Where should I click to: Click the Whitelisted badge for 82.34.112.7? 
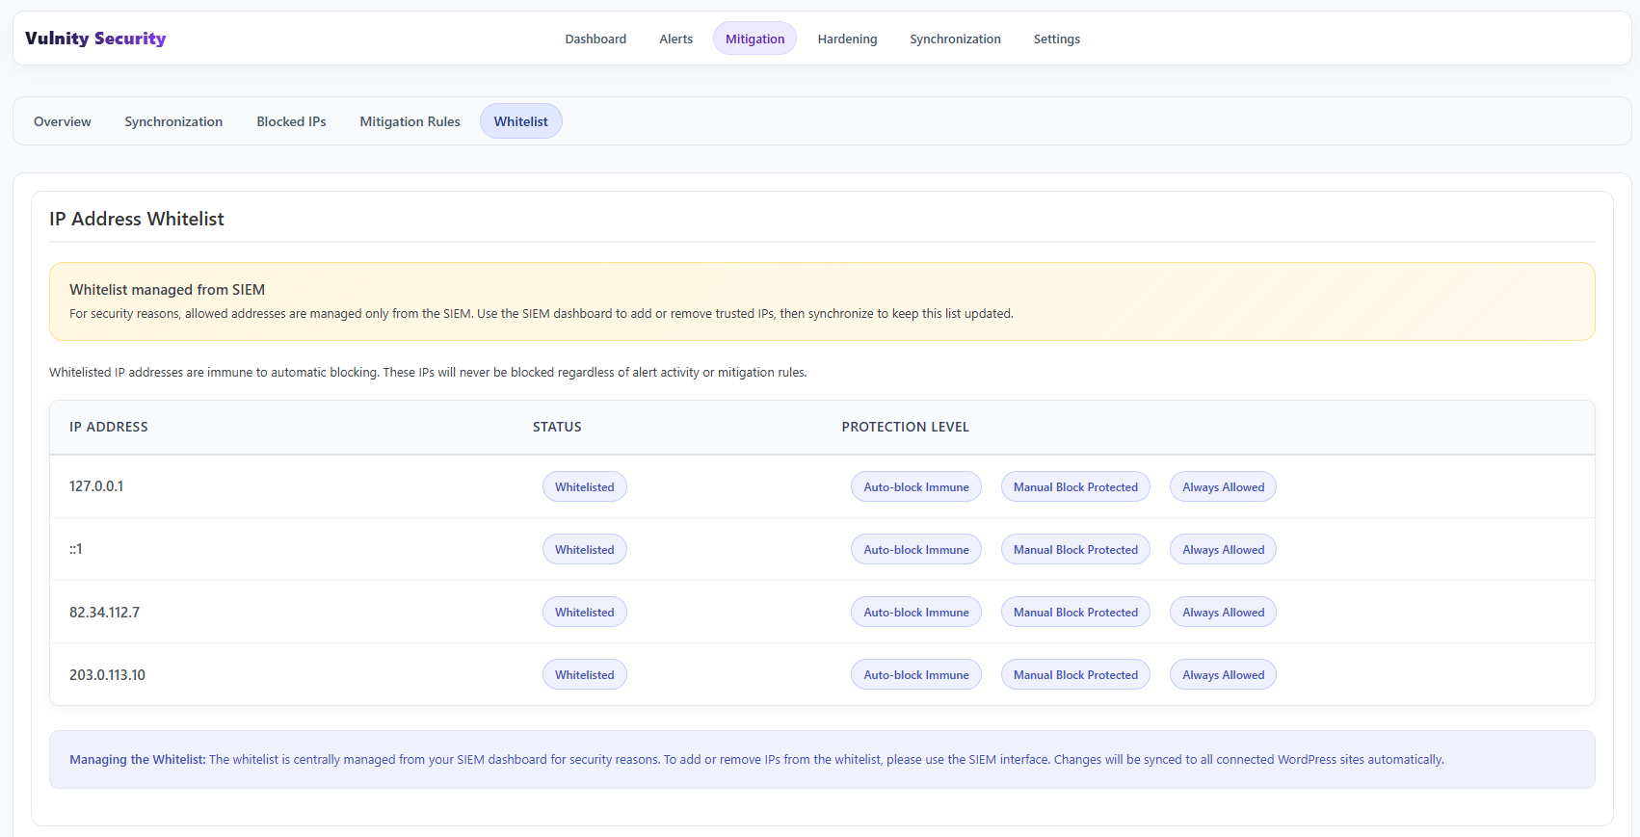click(x=584, y=612)
